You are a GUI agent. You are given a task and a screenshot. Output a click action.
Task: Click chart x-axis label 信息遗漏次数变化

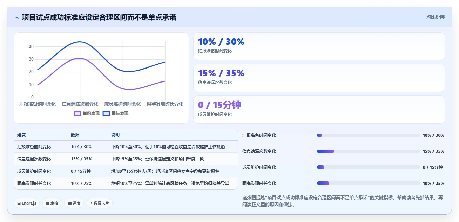point(80,104)
